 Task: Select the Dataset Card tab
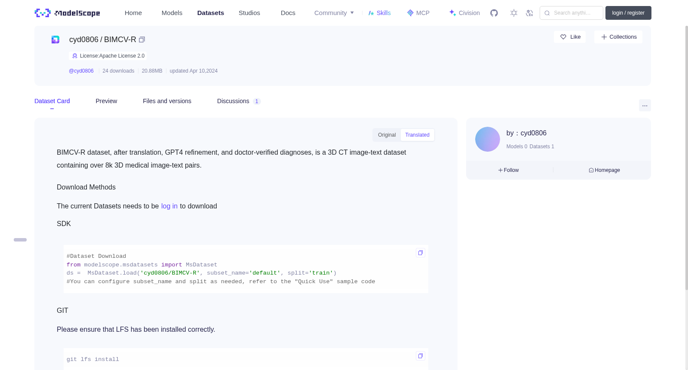coord(52,101)
